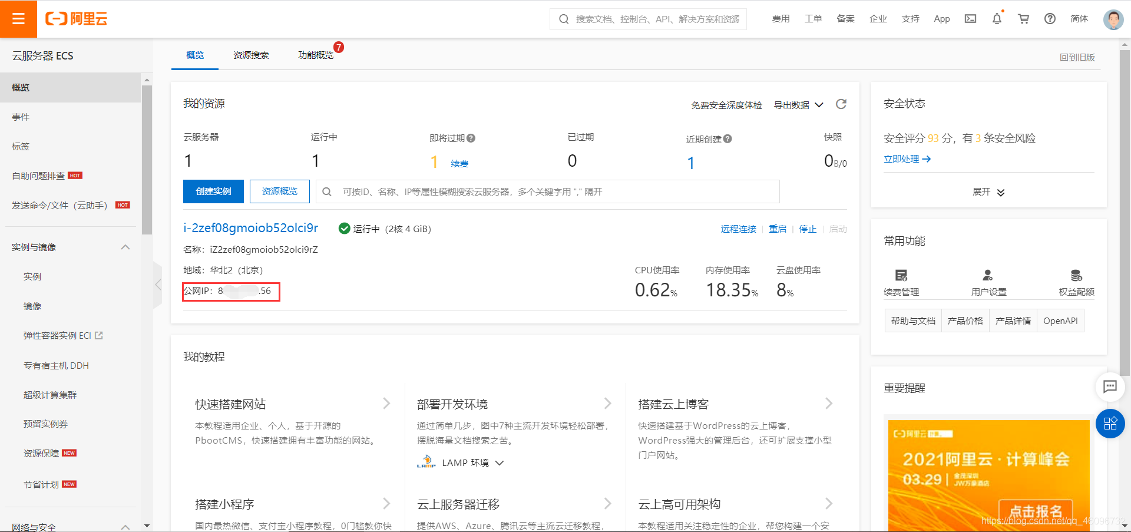The height and width of the screenshot is (532, 1131).
Task: Open the Cloud Shell terminal icon
Action: click(x=970, y=19)
